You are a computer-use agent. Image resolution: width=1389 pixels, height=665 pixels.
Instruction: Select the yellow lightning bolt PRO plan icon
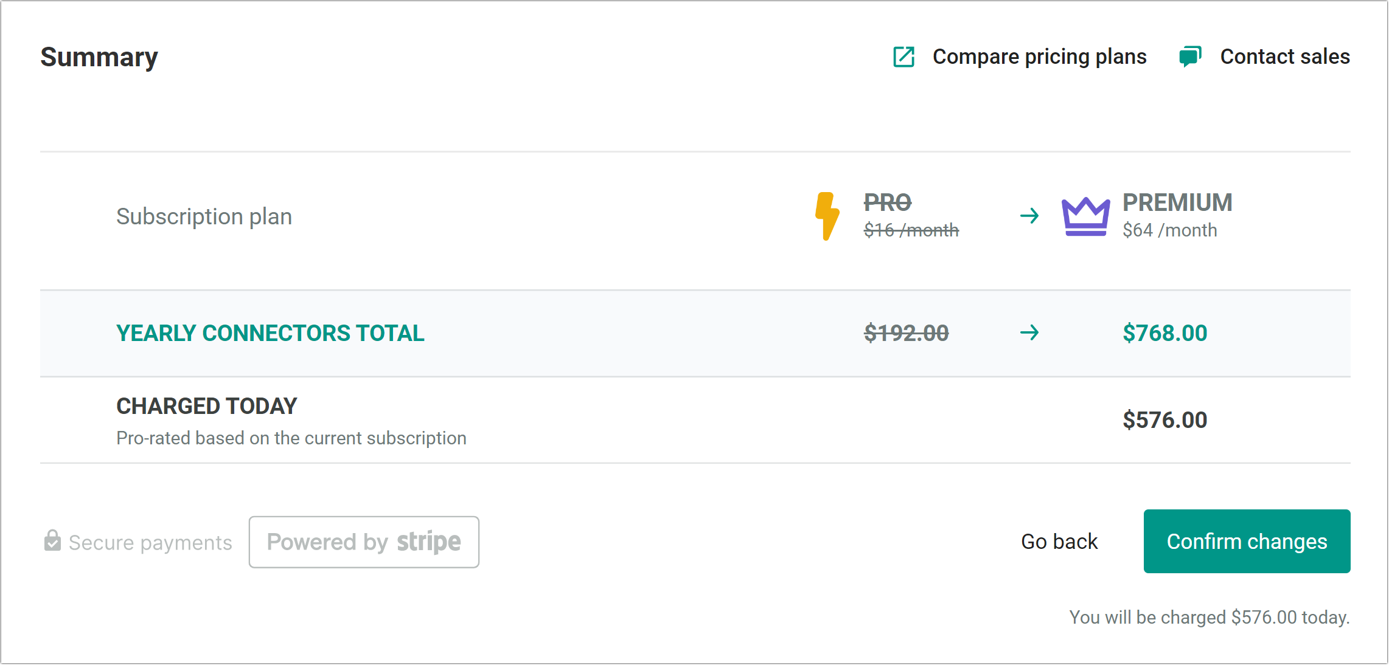click(x=827, y=215)
